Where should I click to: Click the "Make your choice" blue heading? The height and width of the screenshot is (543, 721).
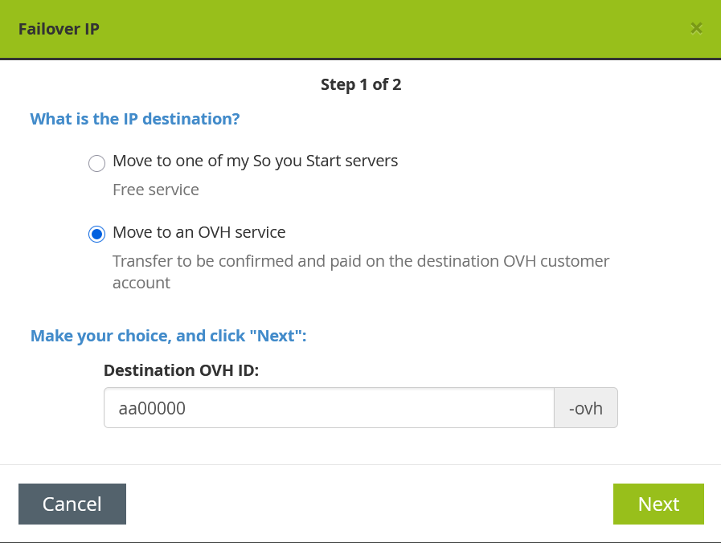[x=168, y=335]
